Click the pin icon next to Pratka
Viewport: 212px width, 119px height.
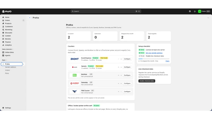tap(24, 64)
